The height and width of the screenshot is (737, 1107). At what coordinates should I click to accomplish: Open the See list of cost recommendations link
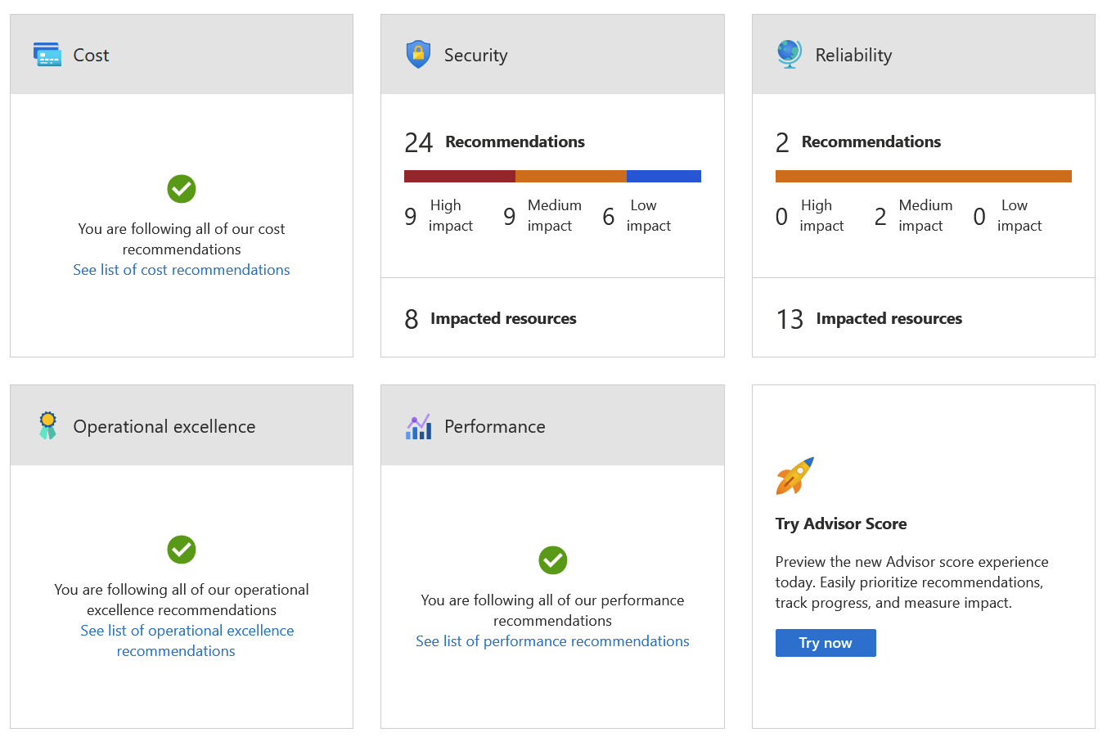[x=182, y=270]
